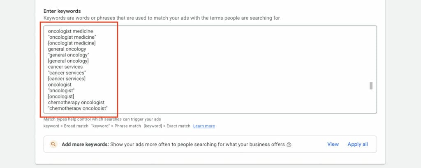Click the Enter keywords heading
The height and width of the screenshot is (168, 421).
(62, 11)
